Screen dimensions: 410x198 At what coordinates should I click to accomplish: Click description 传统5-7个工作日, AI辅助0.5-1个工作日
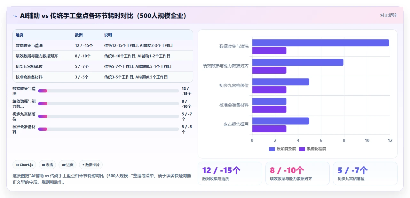coord(138,67)
